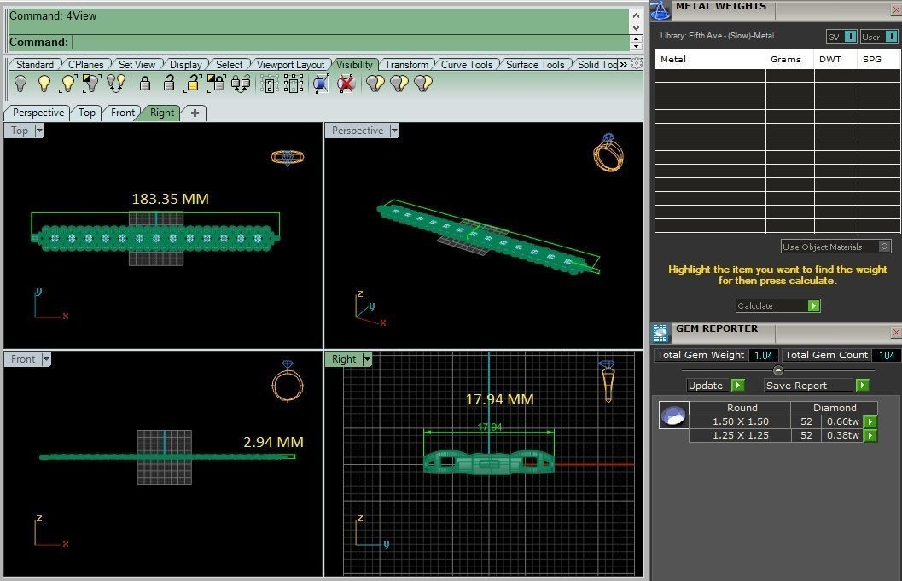Image resolution: width=902 pixels, height=581 pixels.
Task: Toggle the GV library switch
Action: point(850,36)
